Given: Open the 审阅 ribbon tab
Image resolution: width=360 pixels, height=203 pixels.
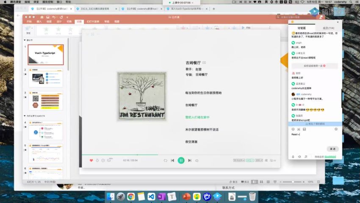Looking at the screenshot, I should (x=107, y=22).
